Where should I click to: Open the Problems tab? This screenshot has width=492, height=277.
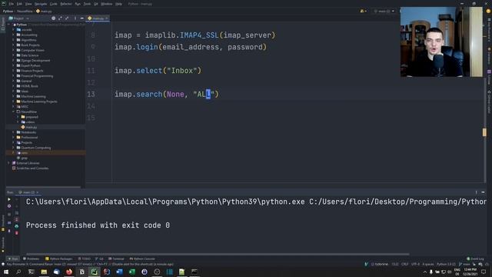[x=31, y=259]
